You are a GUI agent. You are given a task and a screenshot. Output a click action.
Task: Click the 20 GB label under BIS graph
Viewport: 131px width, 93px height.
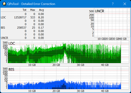coord(56,91)
